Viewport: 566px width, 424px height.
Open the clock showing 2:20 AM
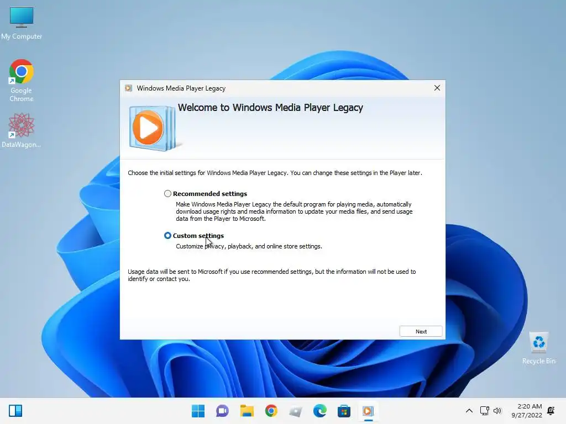[527, 411]
